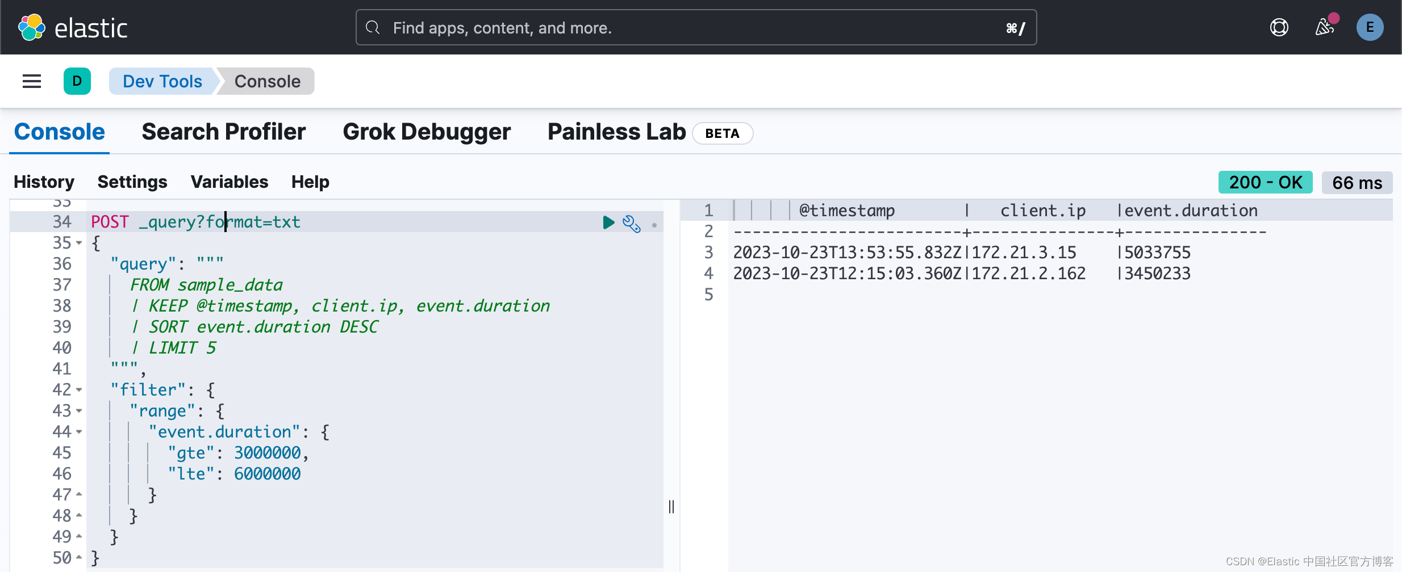Toggle fold marker at line 47

tap(79, 494)
